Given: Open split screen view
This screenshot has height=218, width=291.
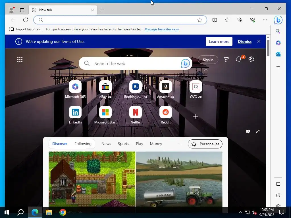Looking at the screenshot, I should tap(215, 20).
